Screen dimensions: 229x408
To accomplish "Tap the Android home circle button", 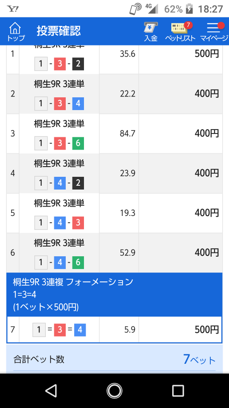I will click(114, 391).
